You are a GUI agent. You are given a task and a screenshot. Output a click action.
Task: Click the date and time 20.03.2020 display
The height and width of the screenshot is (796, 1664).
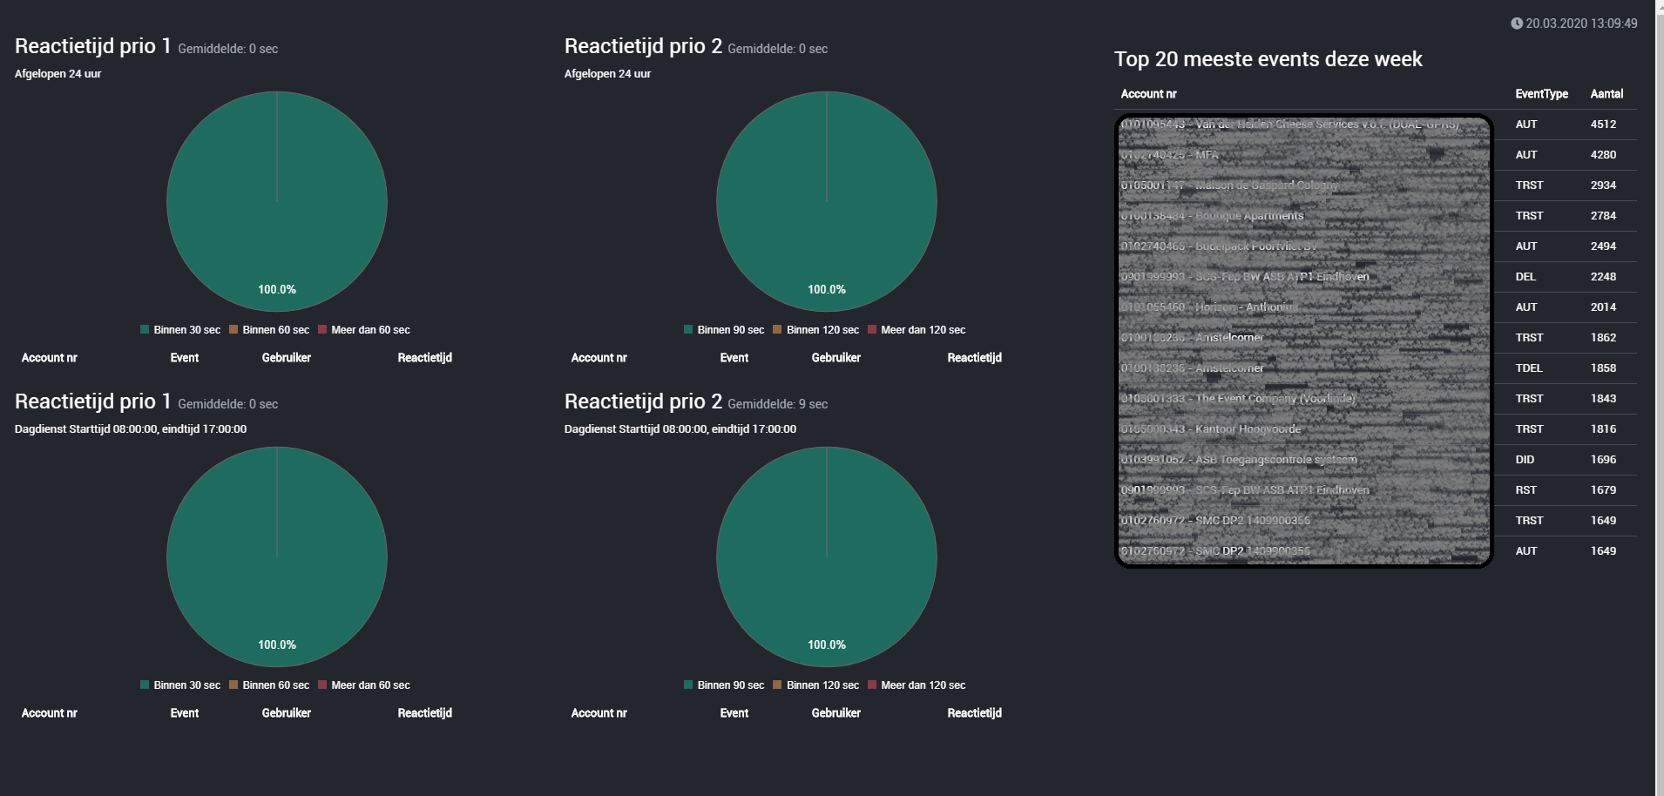[1580, 24]
